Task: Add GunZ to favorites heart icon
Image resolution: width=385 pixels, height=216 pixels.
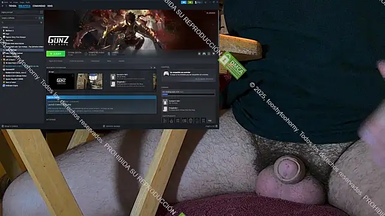Action: 213,53
